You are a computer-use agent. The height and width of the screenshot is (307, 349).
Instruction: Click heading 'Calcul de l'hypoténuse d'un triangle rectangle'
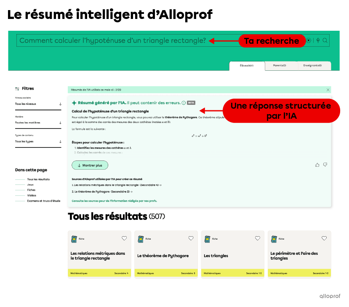tap(110, 112)
